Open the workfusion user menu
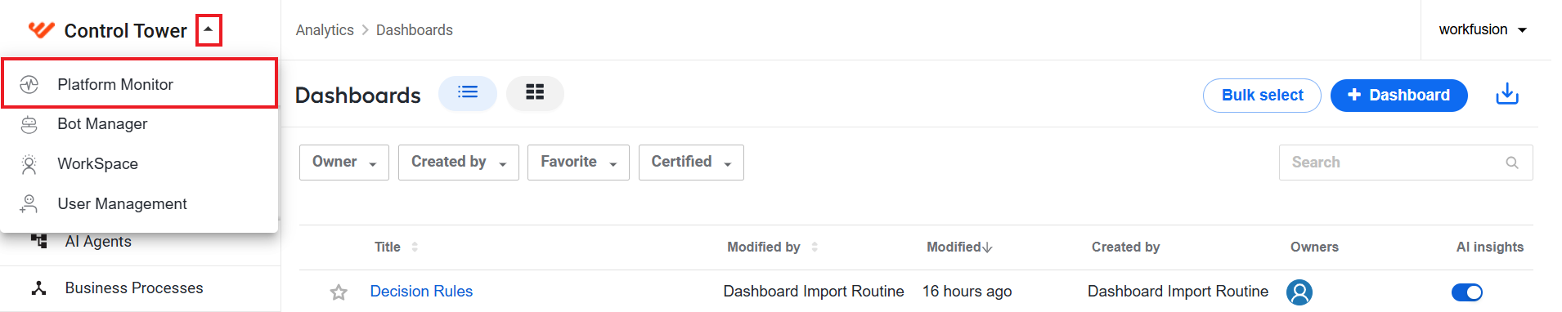This screenshot has width=1562, height=312. click(1483, 29)
